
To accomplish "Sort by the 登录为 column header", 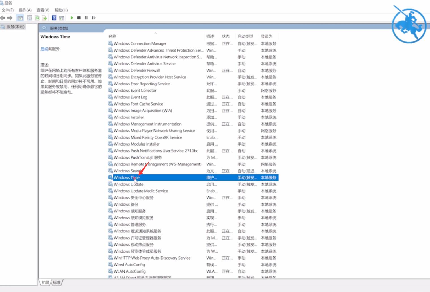I will 267,36.
